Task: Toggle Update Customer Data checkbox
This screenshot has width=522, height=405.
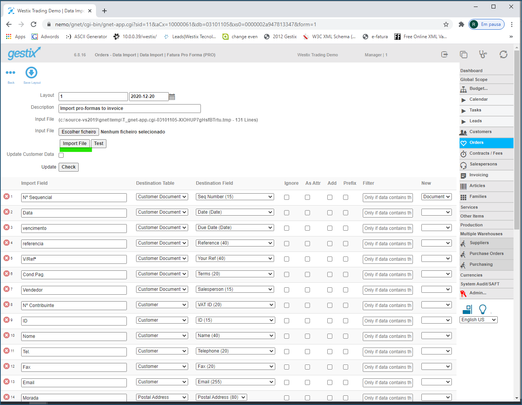Action: [x=61, y=155]
